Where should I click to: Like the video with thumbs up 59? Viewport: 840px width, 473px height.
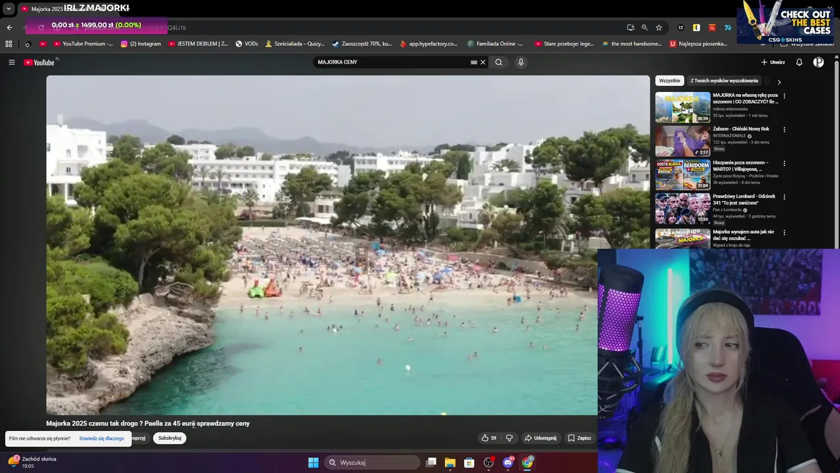tap(489, 438)
